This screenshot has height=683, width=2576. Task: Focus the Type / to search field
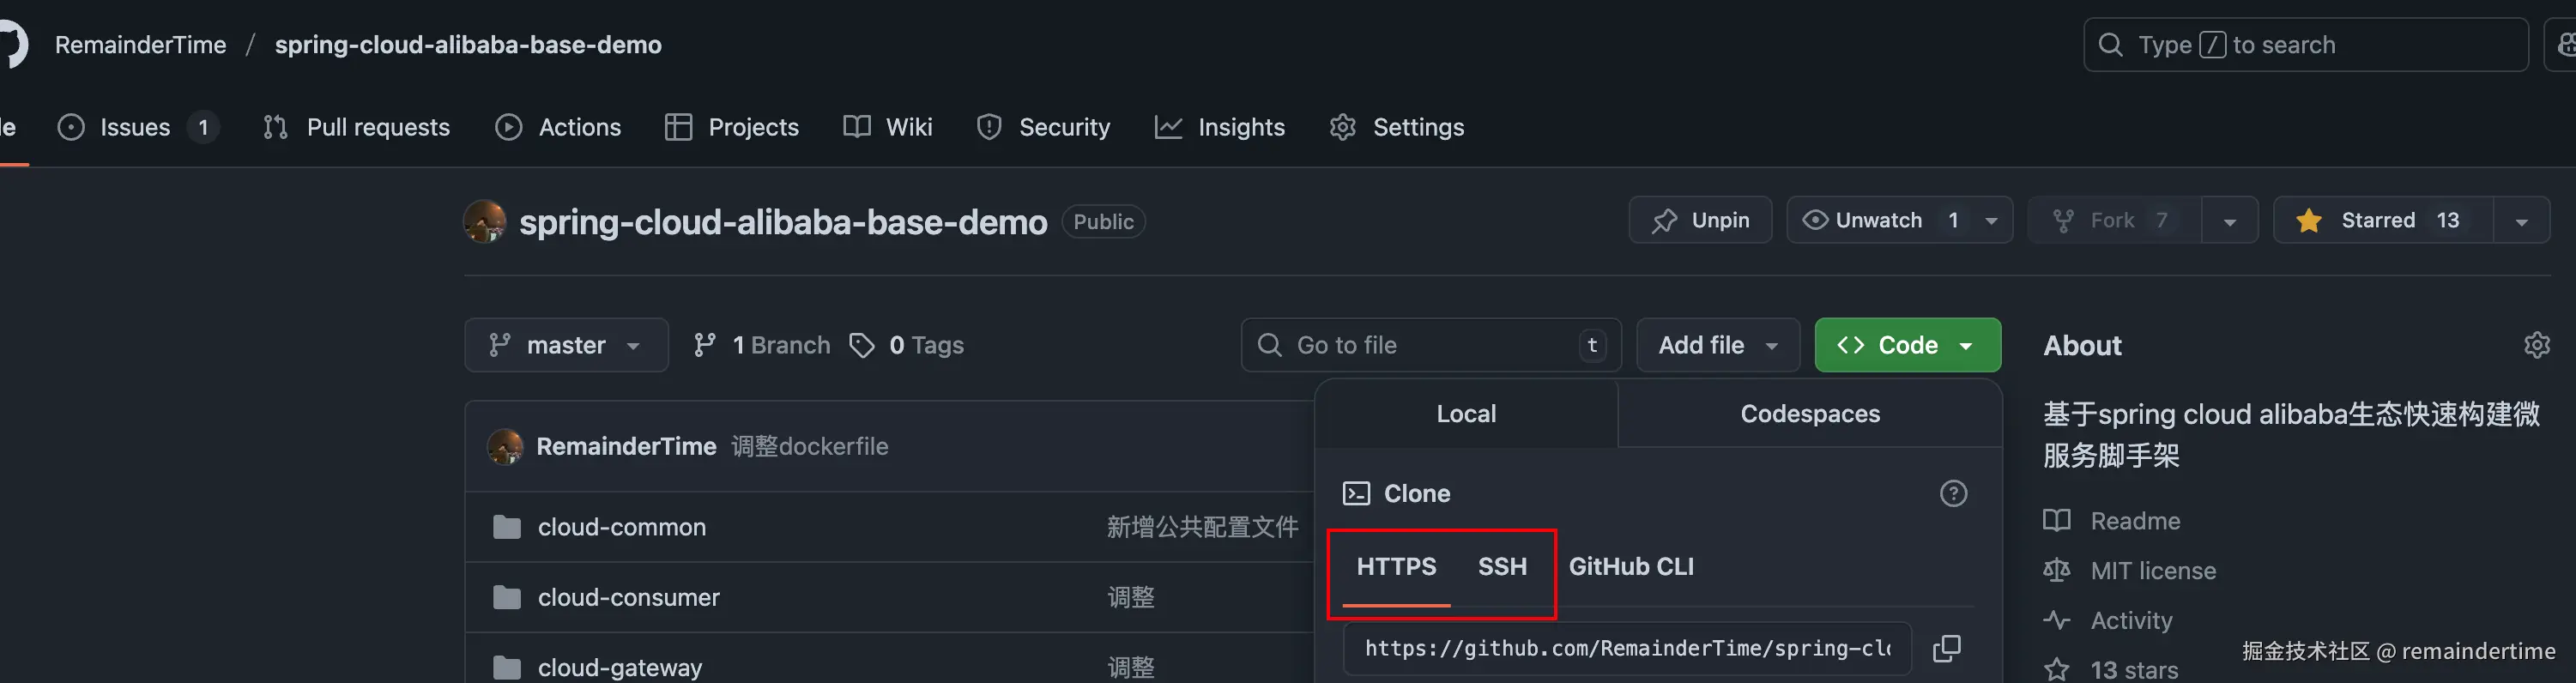(x=2305, y=45)
